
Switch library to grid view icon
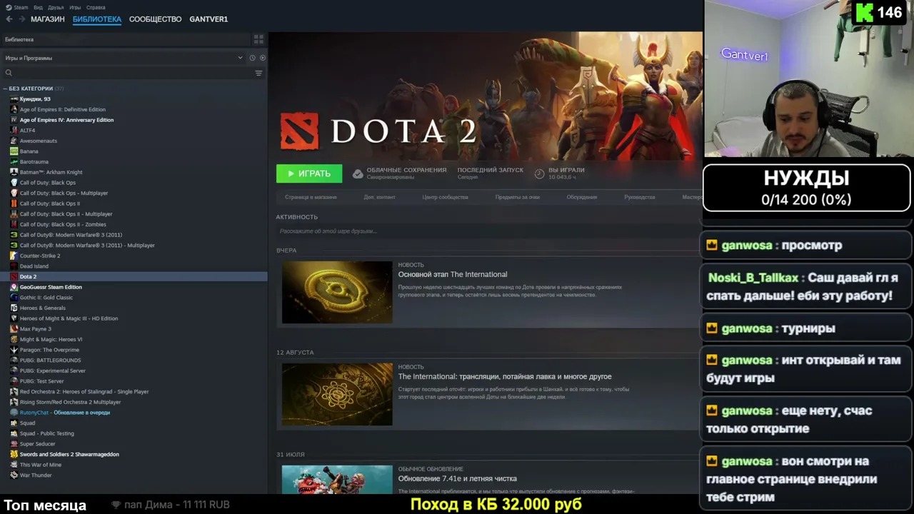point(258,39)
